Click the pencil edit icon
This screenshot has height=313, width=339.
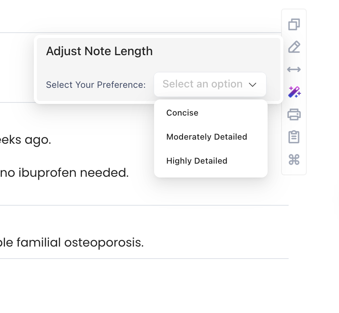[294, 47]
